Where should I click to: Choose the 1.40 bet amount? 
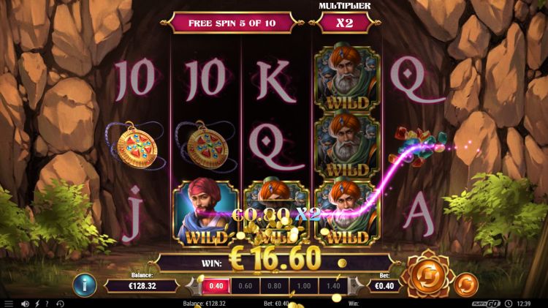333,286
